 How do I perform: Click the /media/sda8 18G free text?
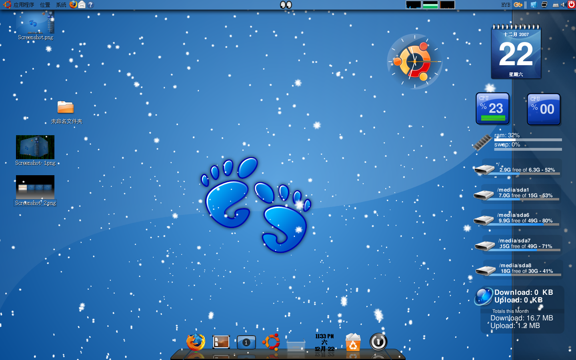pos(527,271)
